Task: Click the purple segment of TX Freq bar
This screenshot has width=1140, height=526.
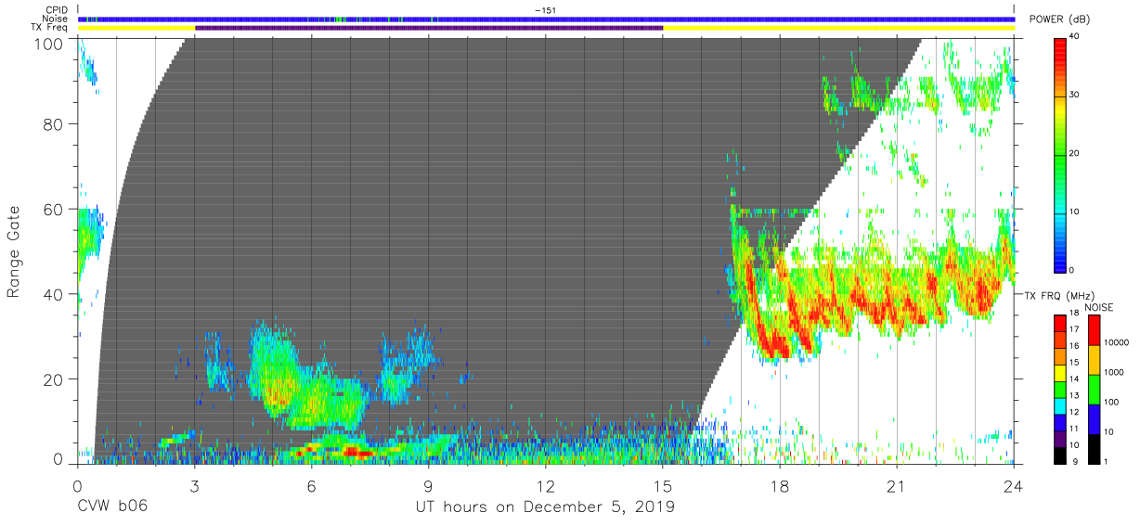Action: [429, 28]
